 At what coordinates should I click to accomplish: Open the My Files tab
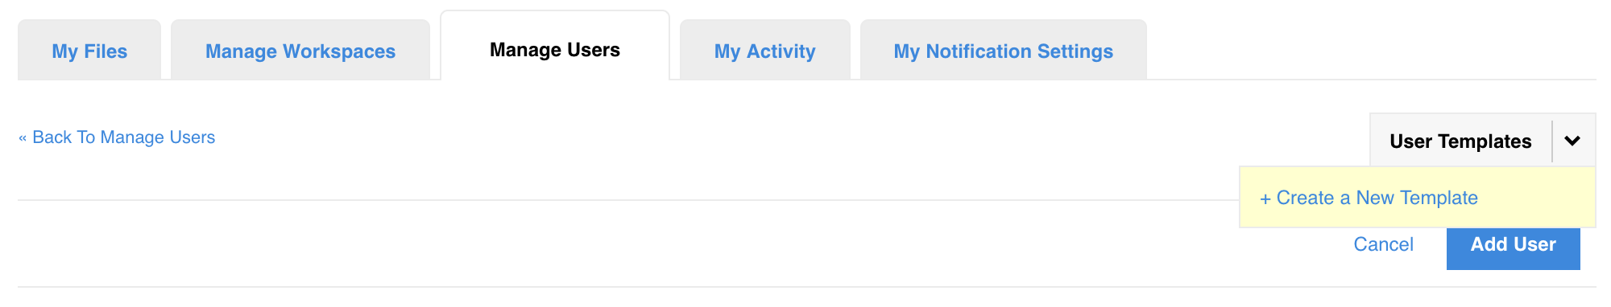(89, 51)
